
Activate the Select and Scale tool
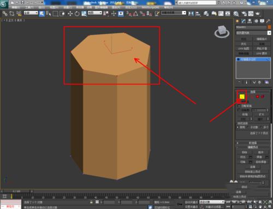(x=84, y=14)
